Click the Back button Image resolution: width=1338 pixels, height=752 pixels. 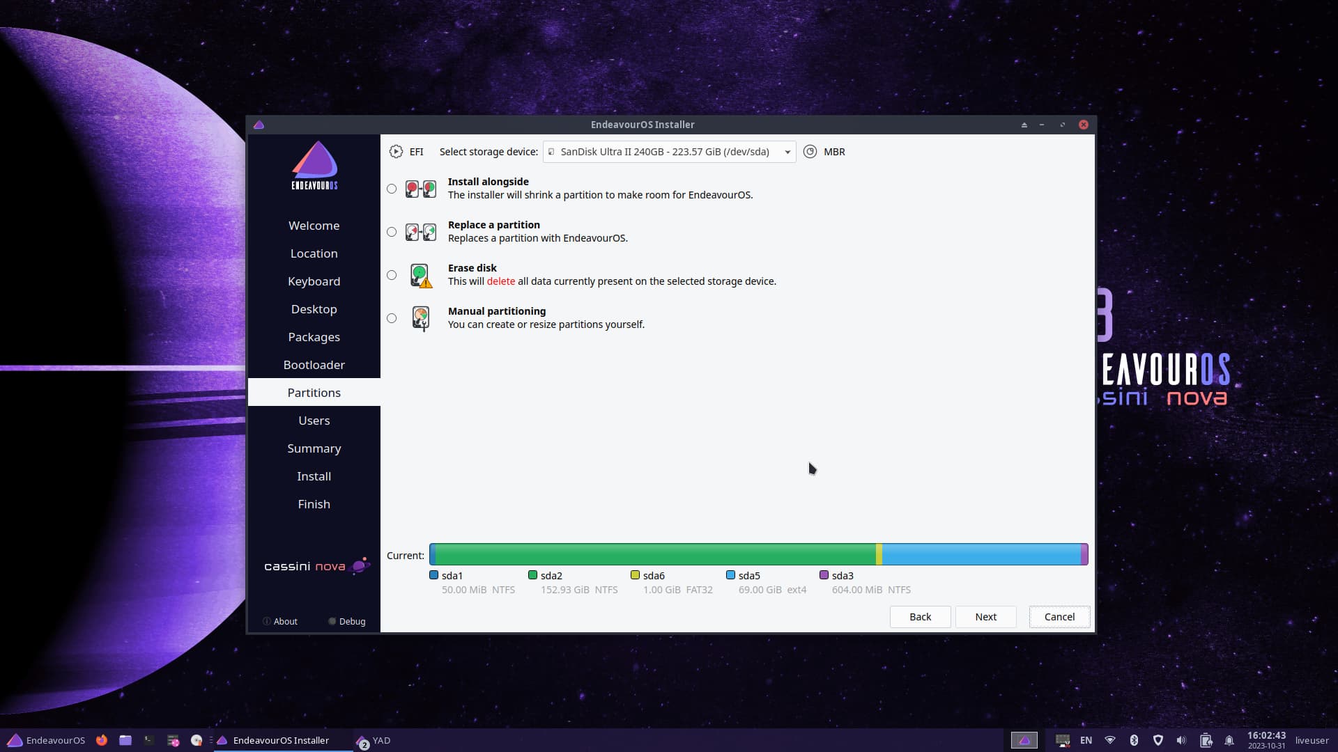point(920,617)
